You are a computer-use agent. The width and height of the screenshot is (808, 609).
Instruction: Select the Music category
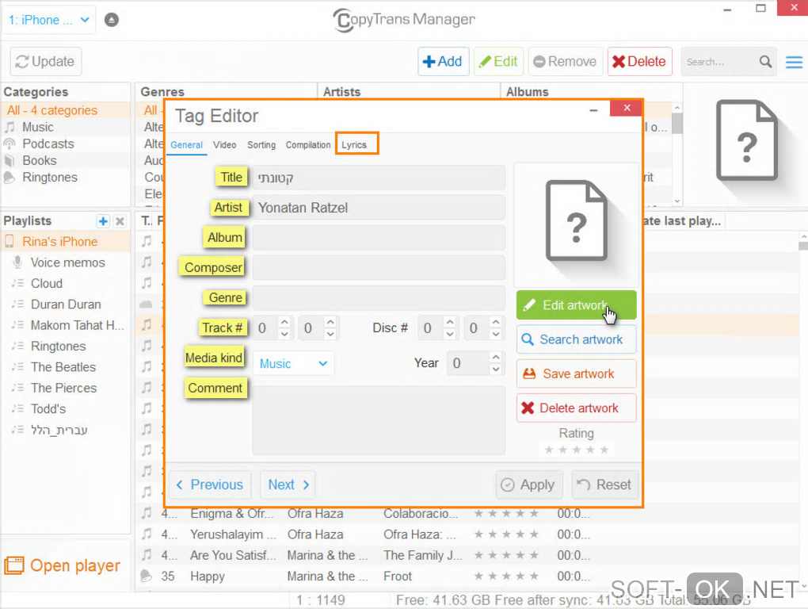pyautogui.click(x=66, y=127)
